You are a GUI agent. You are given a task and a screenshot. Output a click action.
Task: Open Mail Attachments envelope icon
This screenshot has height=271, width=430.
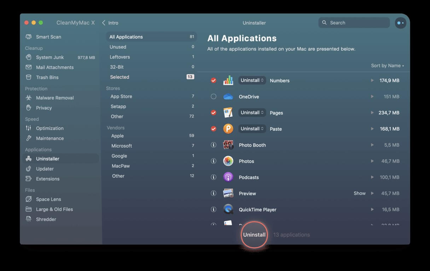tap(29, 67)
